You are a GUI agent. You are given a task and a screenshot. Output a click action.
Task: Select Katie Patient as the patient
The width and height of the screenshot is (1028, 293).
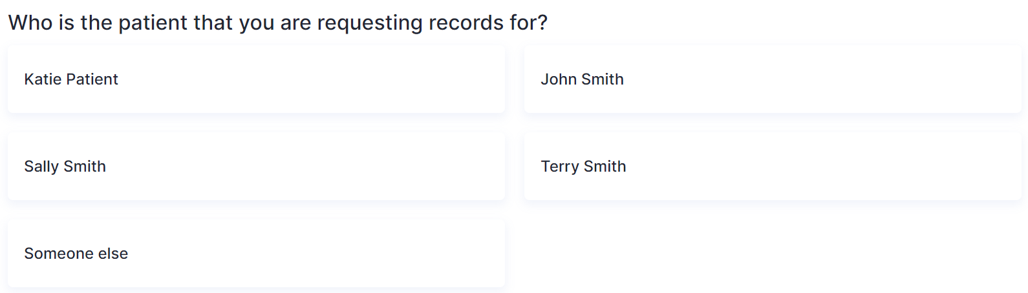[256, 79]
